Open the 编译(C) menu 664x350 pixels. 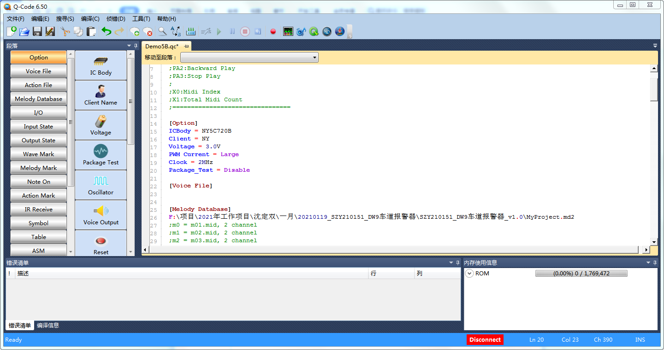click(90, 19)
